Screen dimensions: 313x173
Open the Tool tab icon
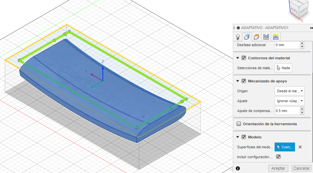pyautogui.click(x=237, y=37)
